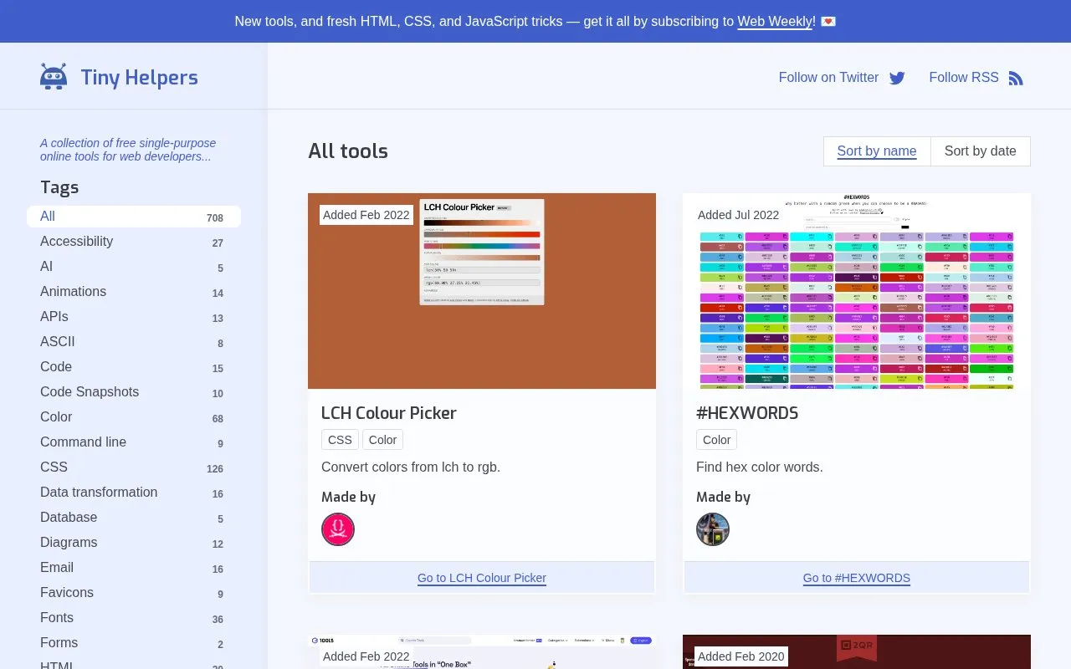The image size is (1071, 669).
Task: Follow on Twitter link
Action: (842, 77)
